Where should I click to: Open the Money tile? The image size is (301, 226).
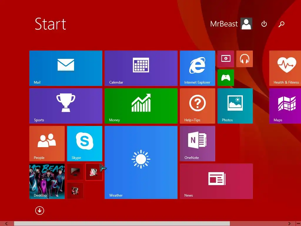(141, 106)
